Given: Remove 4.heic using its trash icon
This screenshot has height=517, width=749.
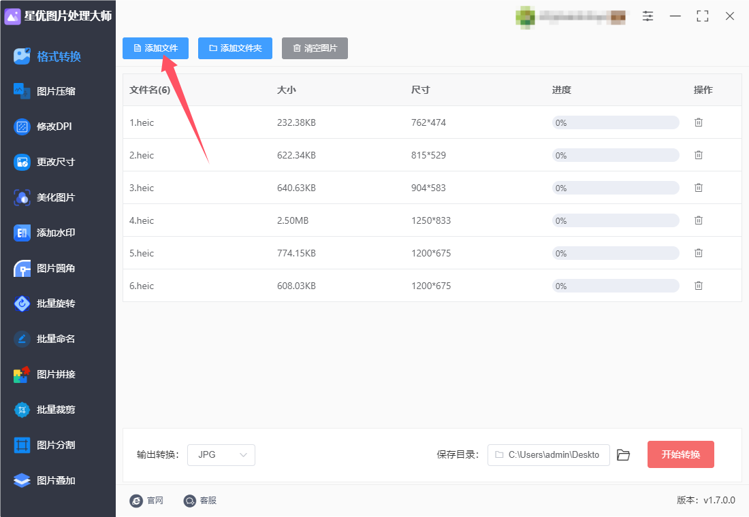Looking at the screenshot, I should [699, 220].
